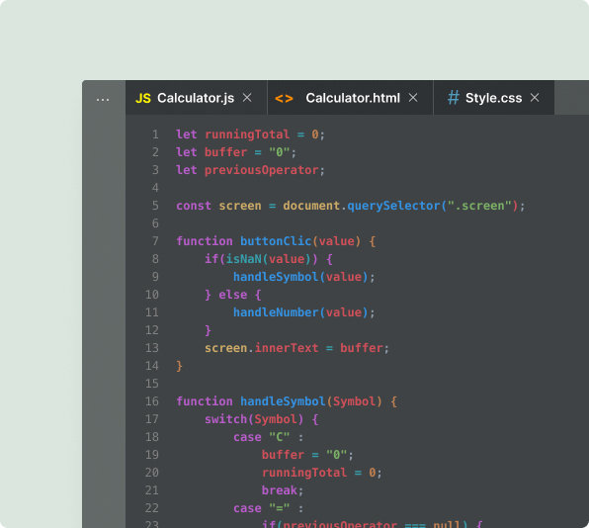Close the Calculator.html tab
Image resolution: width=589 pixels, height=528 pixels.
413,98
